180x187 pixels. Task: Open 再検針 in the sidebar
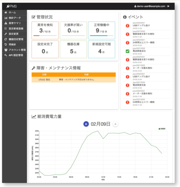14,45
